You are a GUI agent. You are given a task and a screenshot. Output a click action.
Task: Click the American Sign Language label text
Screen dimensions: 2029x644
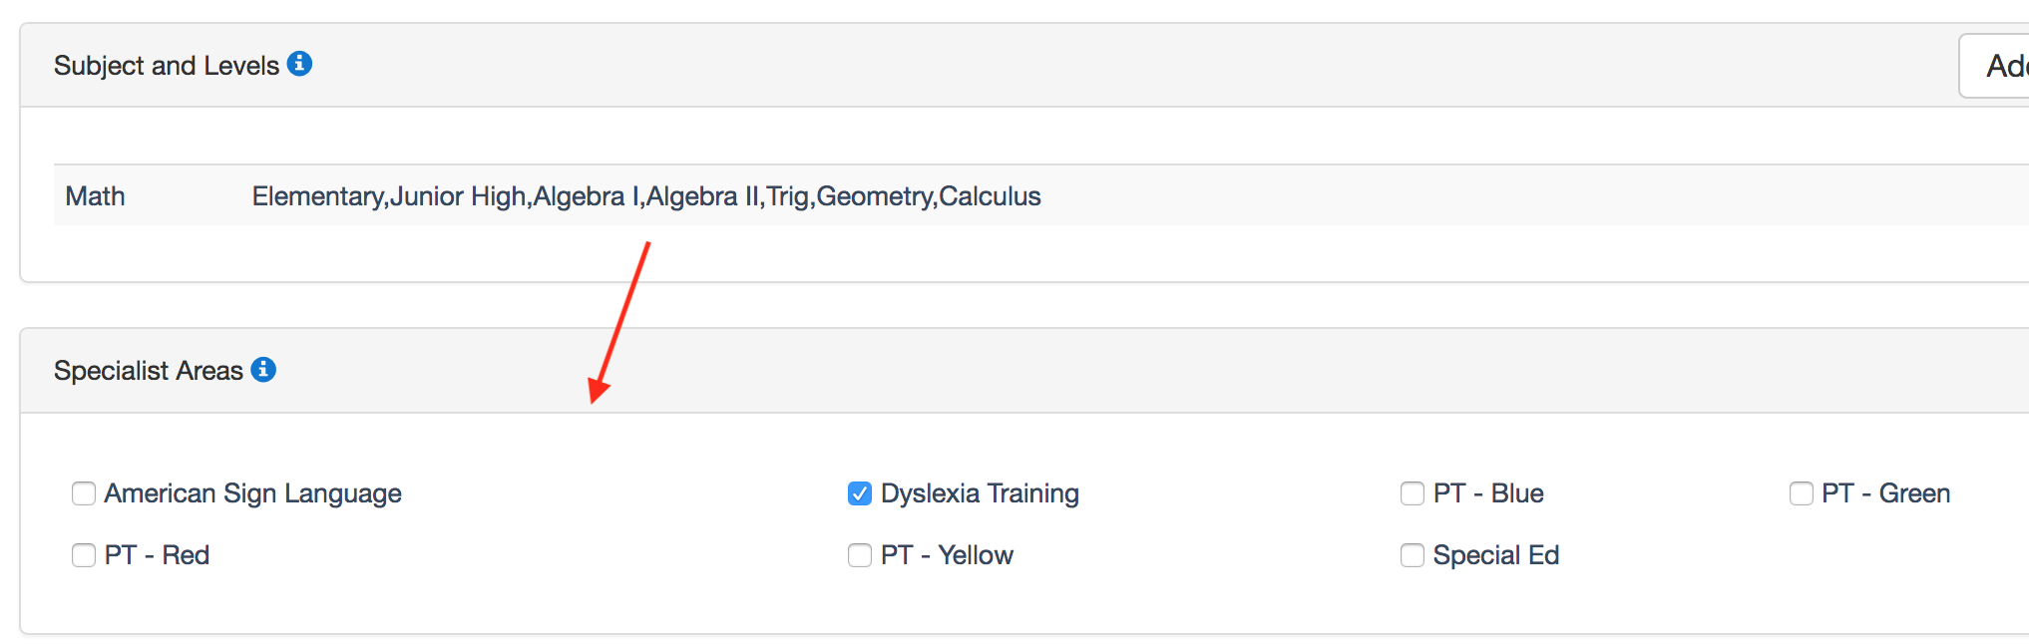point(252,493)
